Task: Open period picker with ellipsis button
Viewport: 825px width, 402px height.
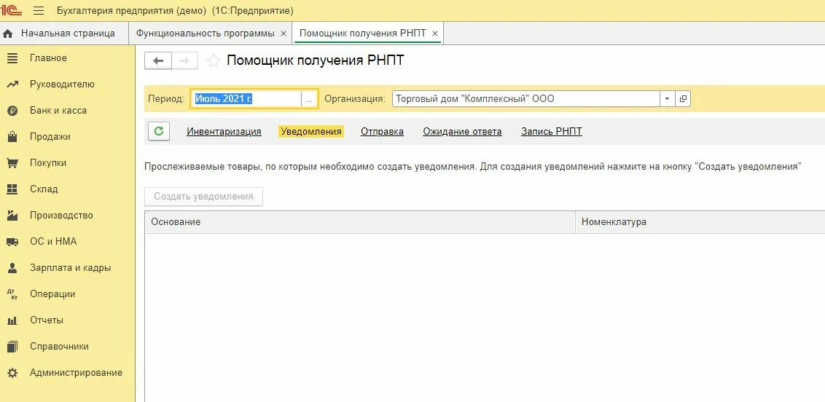Action: coord(309,99)
